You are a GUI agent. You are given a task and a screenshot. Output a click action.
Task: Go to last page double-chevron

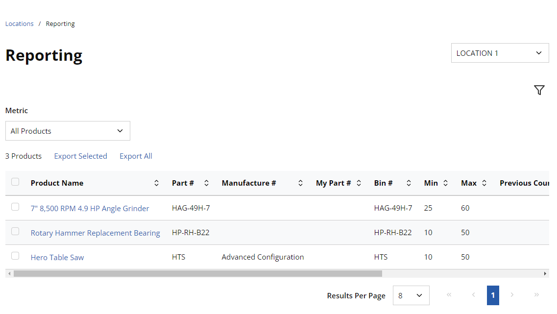[x=536, y=295]
